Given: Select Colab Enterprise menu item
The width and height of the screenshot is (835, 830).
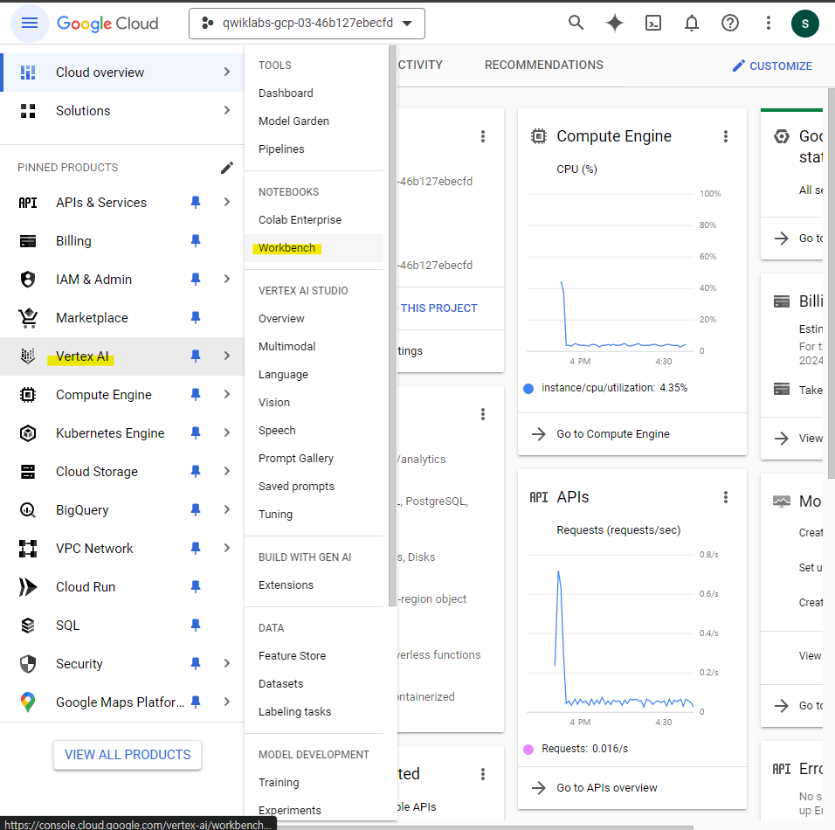Looking at the screenshot, I should pyautogui.click(x=314, y=220).
